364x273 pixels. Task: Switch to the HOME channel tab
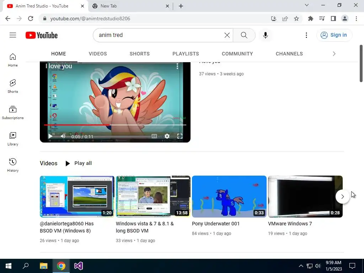click(x=59, y=54)
